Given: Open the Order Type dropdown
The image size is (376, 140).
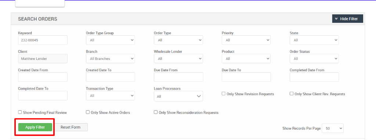Looking at the screenshot, I should (x=178, y=40).
